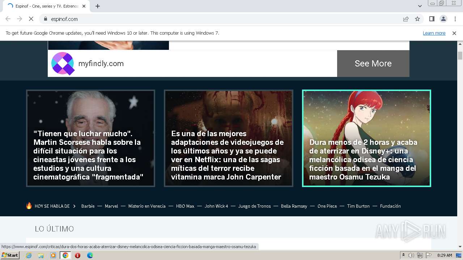Share this page icon

[x=406, y=19]
